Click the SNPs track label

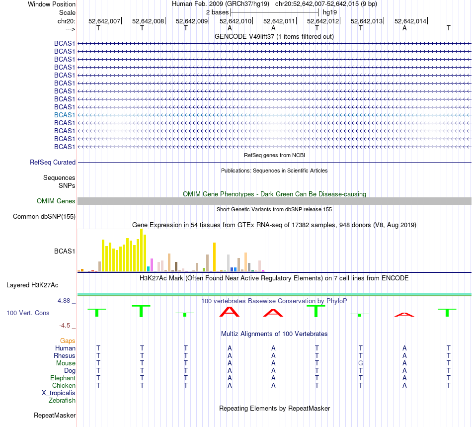coord(67,185)
